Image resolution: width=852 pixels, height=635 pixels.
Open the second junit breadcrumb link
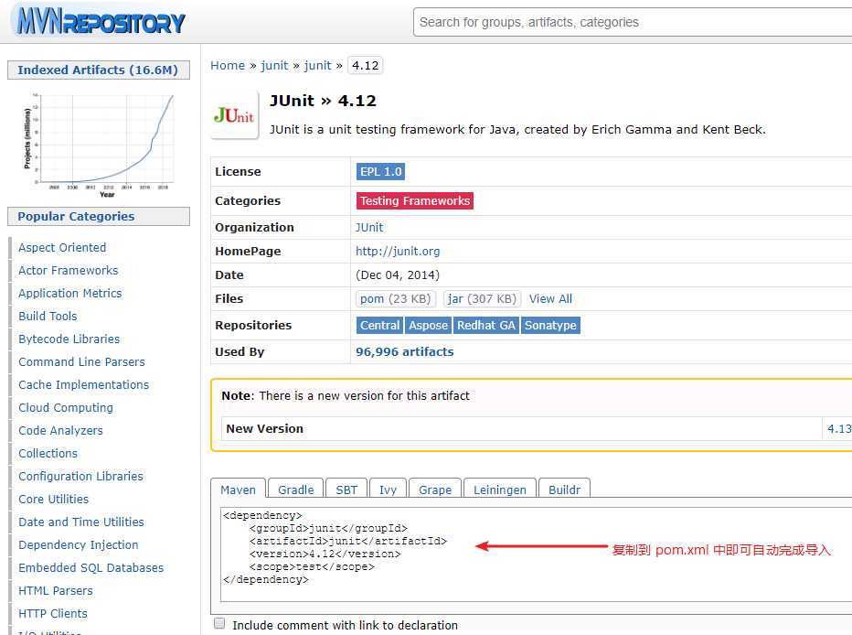click(317, 65)
